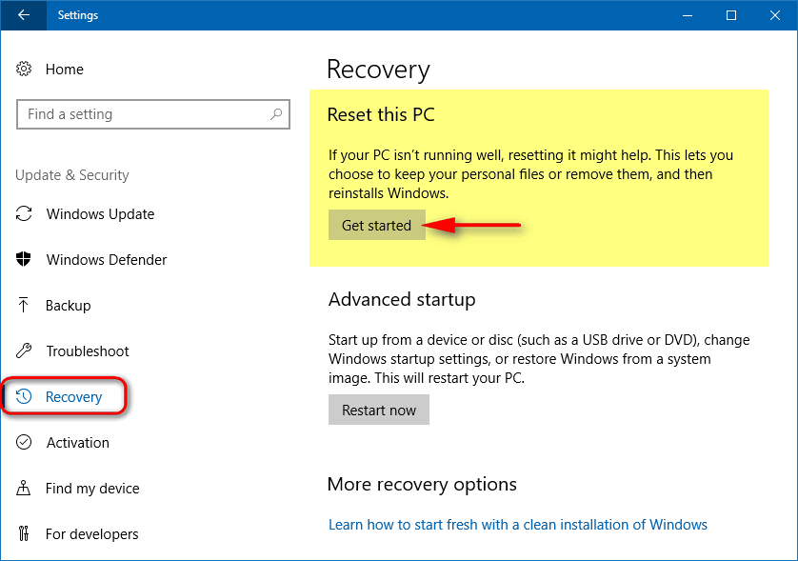Open the Activation section
Image resolution: width=798 pixels, height=561 pixels.
pos(78,443)
